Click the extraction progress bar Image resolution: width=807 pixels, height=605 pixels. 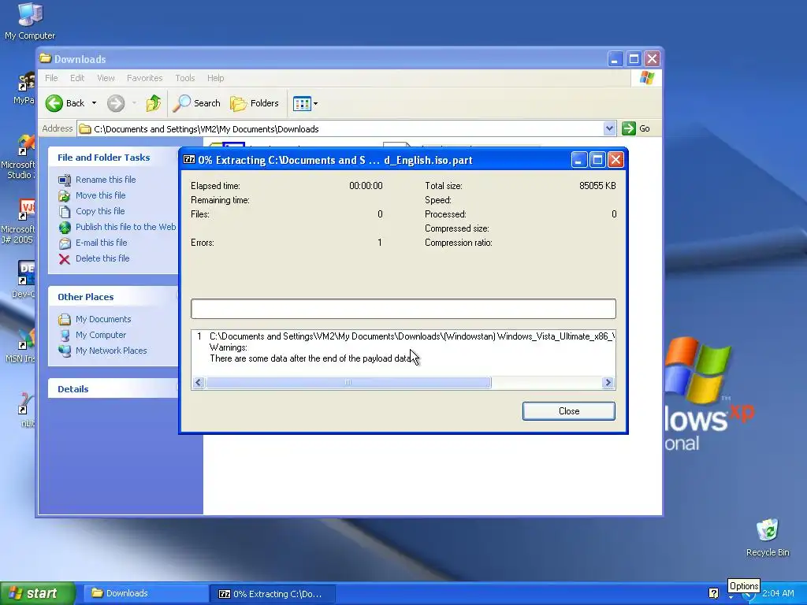pyautogui.click(x=403, y=309)
